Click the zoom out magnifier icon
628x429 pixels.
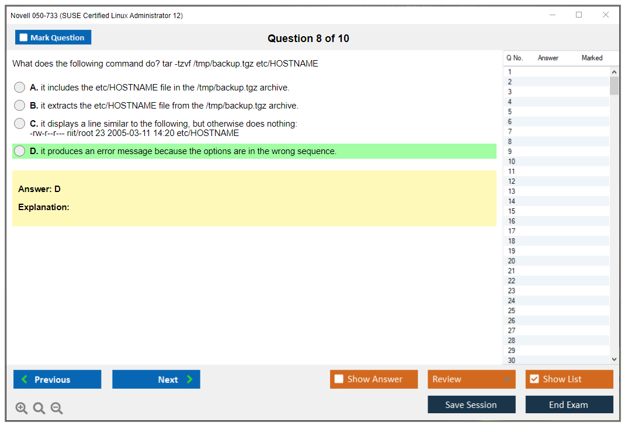57,409
